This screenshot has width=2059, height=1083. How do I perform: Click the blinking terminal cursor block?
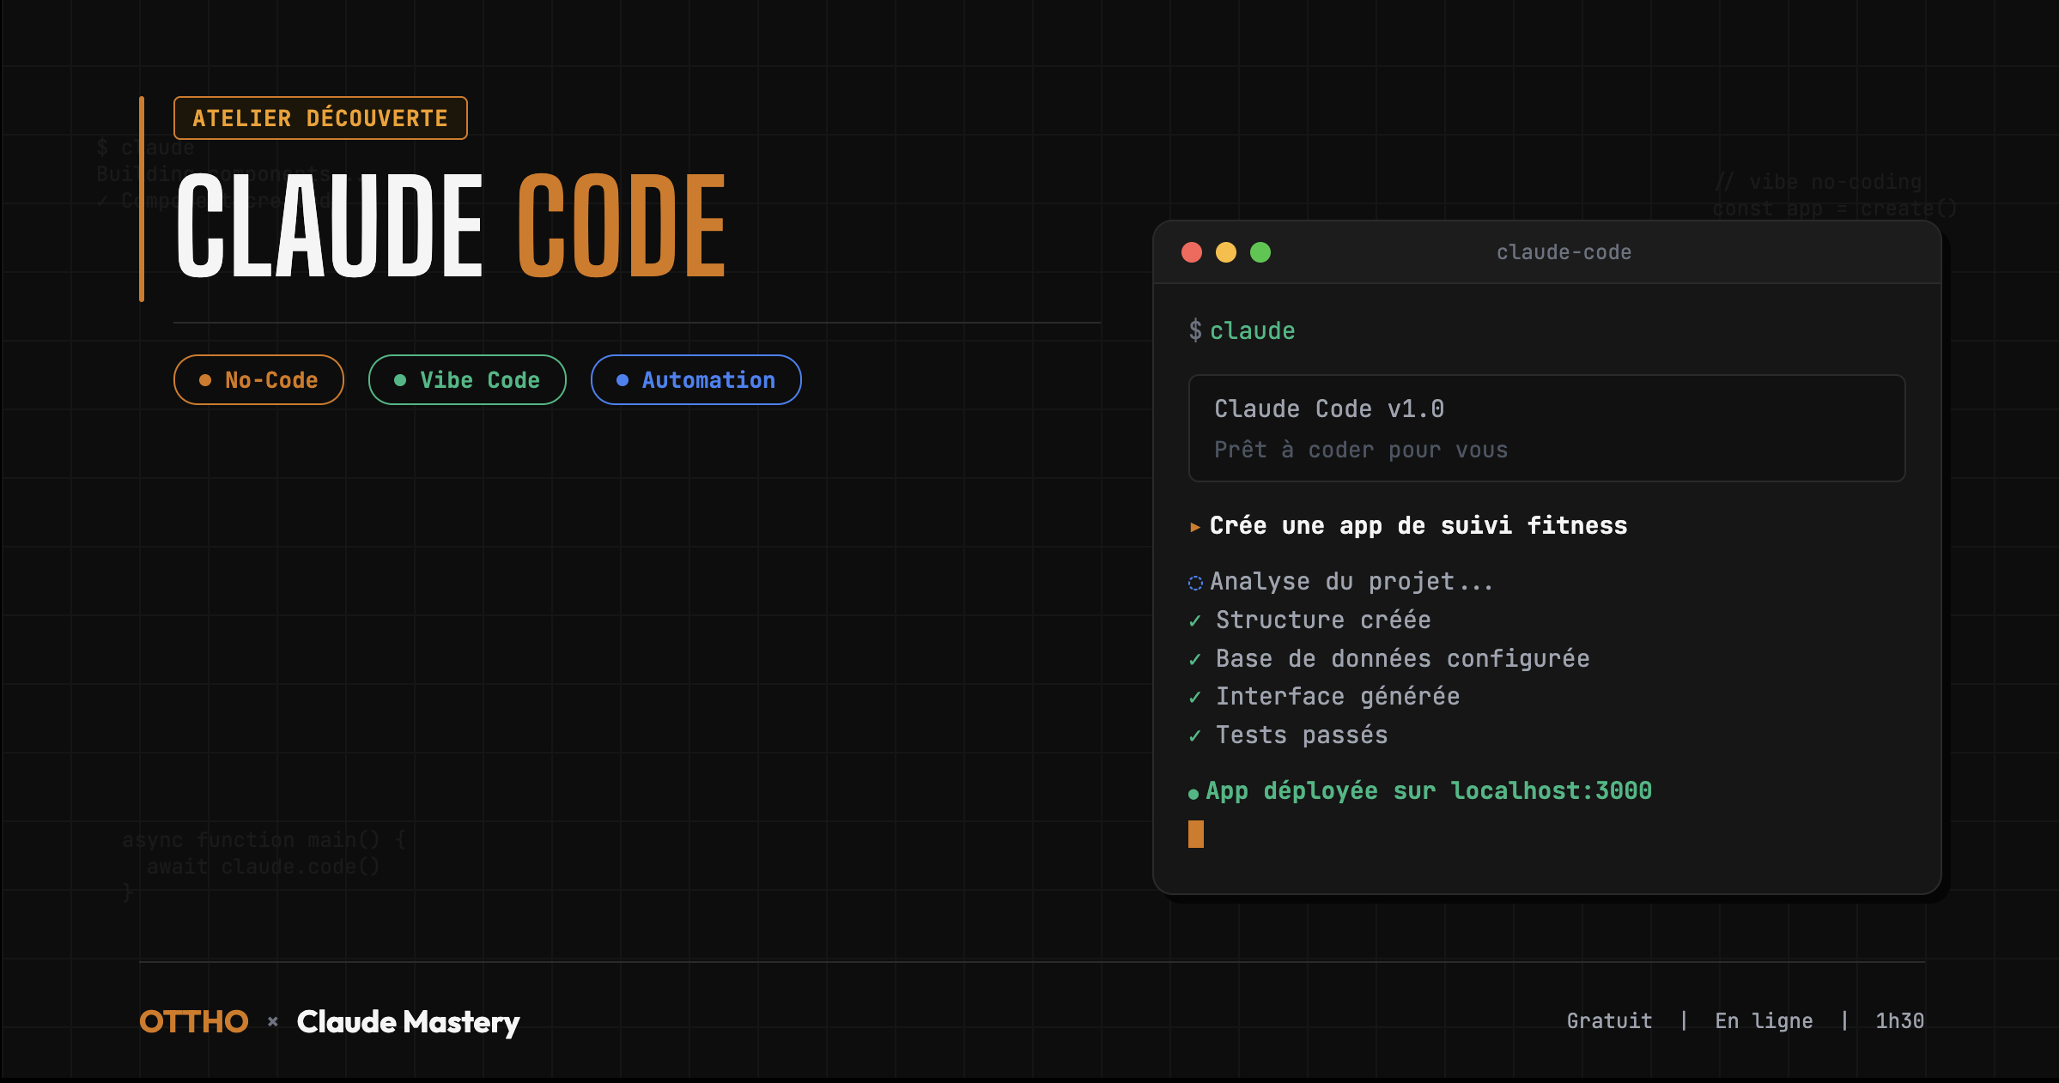[x=1195, y=833]
